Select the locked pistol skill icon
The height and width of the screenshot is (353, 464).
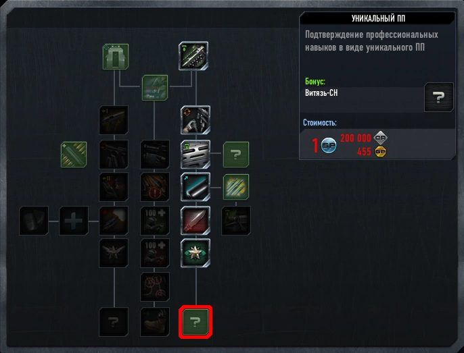pos(114,120)
